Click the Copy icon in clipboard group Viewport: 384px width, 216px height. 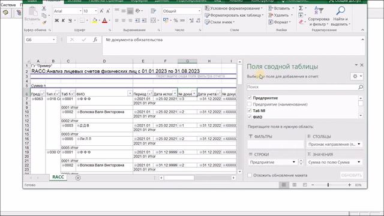[x=44, y=16]
